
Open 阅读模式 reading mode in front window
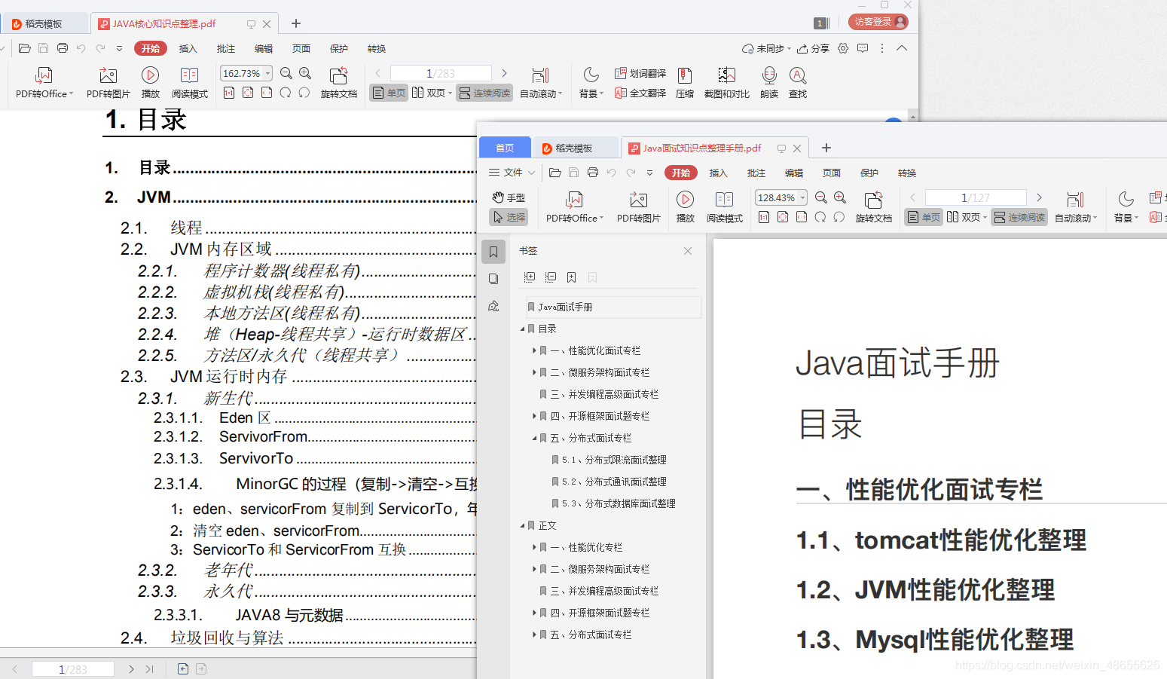(724, 207)
